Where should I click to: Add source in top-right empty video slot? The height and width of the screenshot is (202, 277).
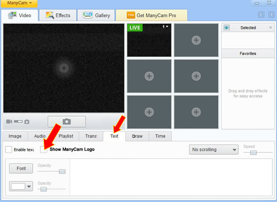click(x=196, y=40)
